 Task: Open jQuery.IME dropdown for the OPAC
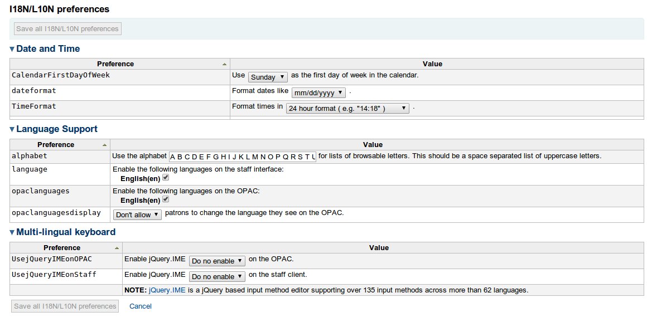pos(217,261)
